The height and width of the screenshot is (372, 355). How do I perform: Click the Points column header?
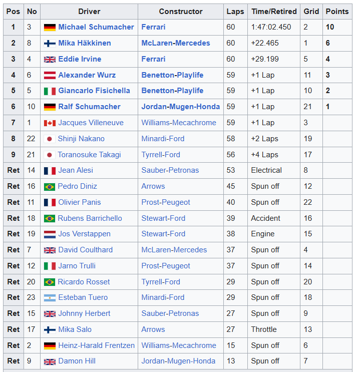337,12
